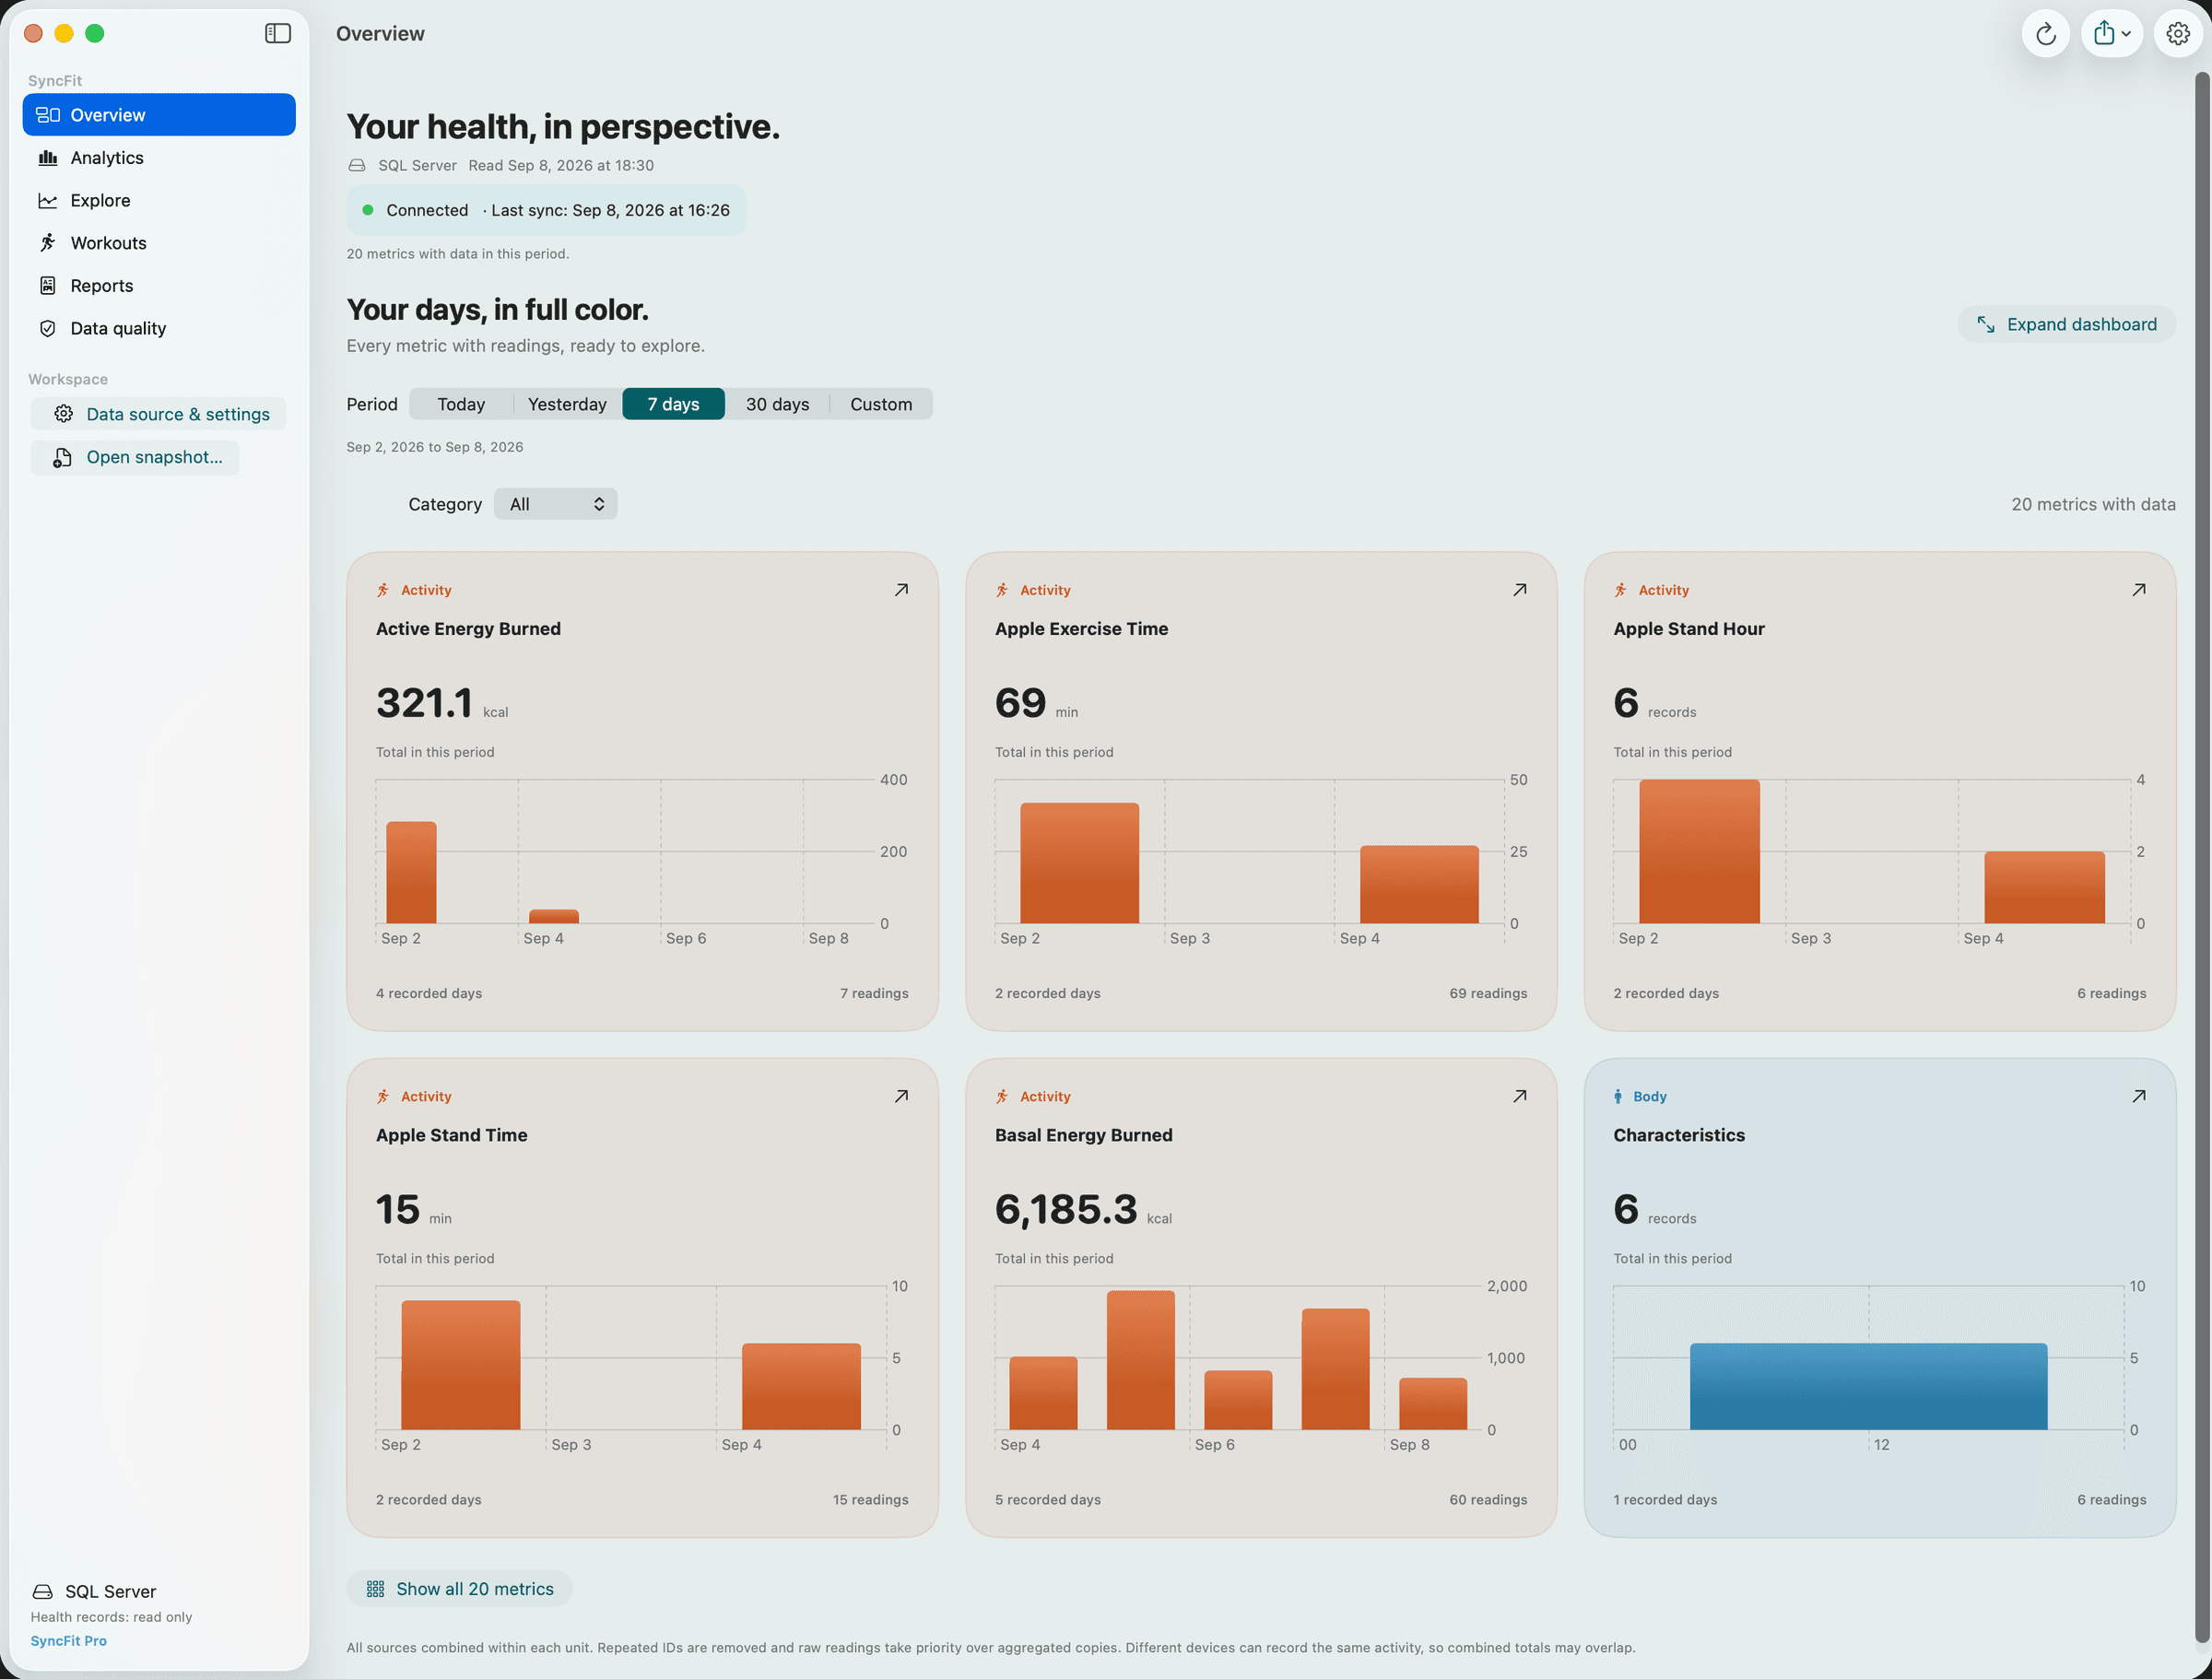Click the SyncFit Pro link
The width and height of the screenshot is (2212, 1679).
[x=69, y=1641]
